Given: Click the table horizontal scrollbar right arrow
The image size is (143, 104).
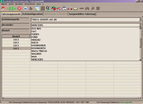Looking at the screenshot, I should (140, 98).
